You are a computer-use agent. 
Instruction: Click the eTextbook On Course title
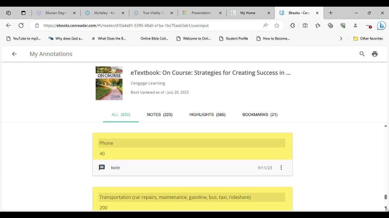(x=210, y=73)
